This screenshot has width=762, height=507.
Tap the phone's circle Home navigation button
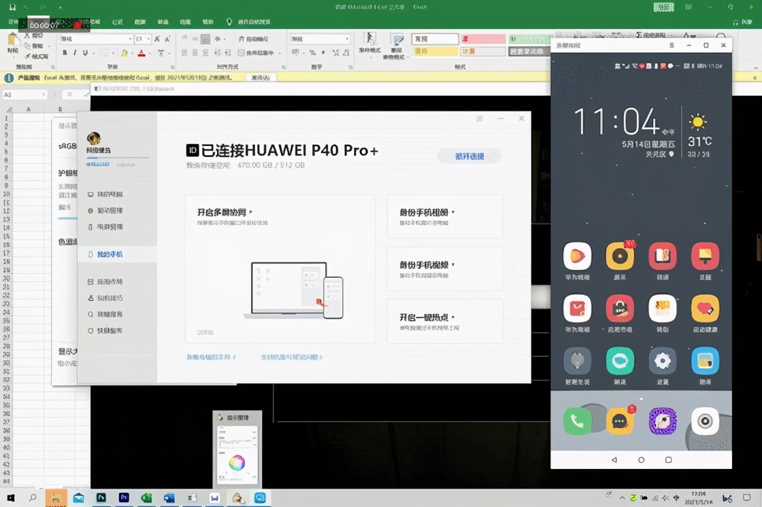point(641,459)
